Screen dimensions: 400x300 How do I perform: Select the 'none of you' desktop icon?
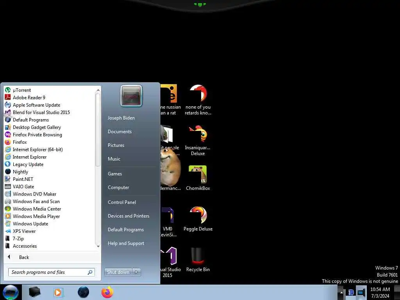(198, 100)
